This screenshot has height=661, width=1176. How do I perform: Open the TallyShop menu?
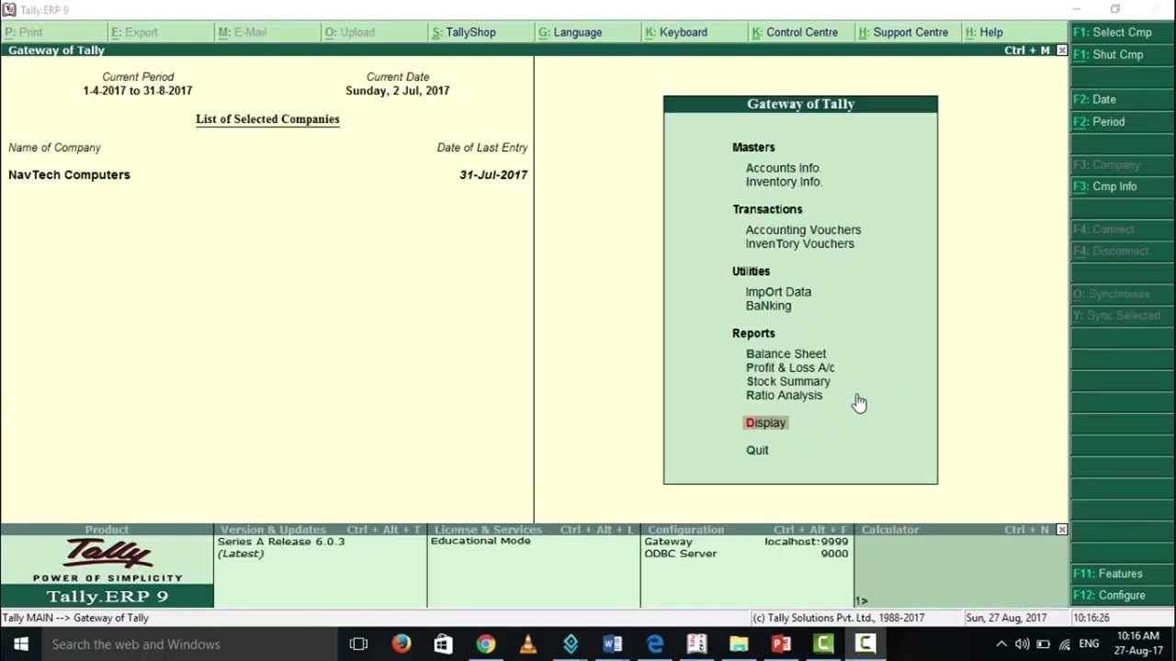coord(464,32)
